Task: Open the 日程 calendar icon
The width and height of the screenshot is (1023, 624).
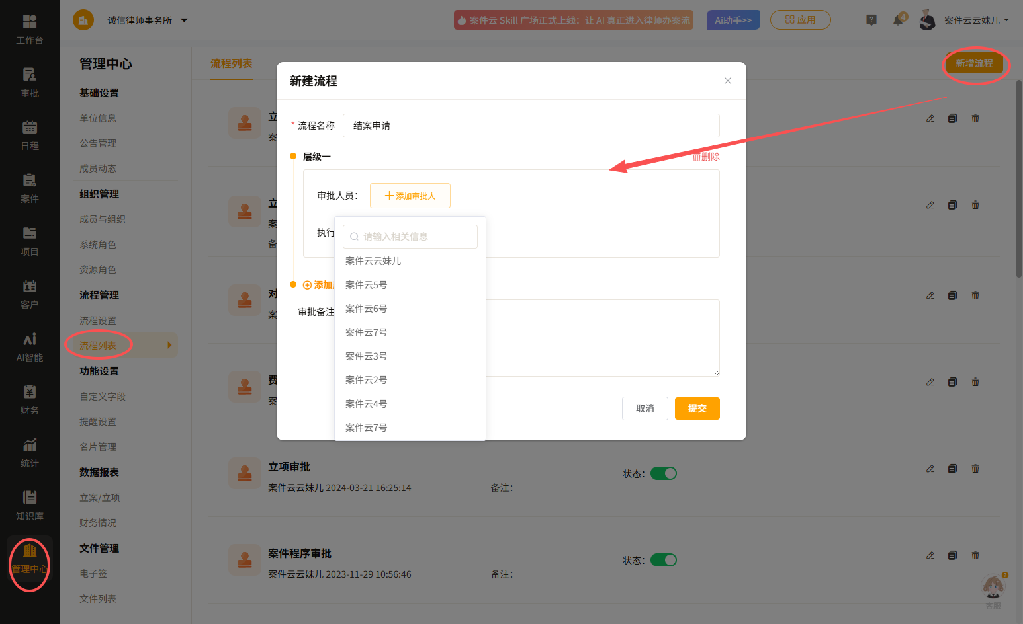Action: pyautogui.click(x=30, y=136)
